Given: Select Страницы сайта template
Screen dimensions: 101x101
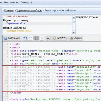Looking at the screenshot, I should point(16,23).
